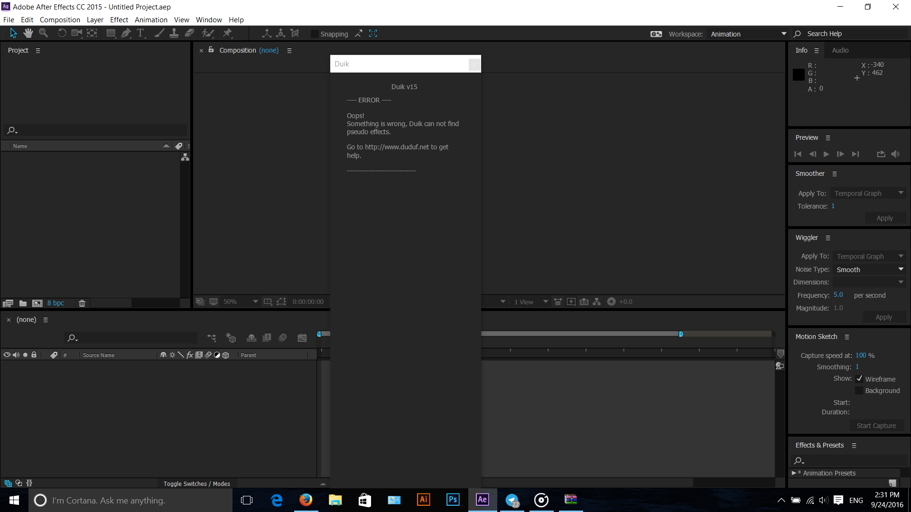Select the Unified Camera tool
The width and height of the screenshot is (911, 512).
tap(76, 33)
